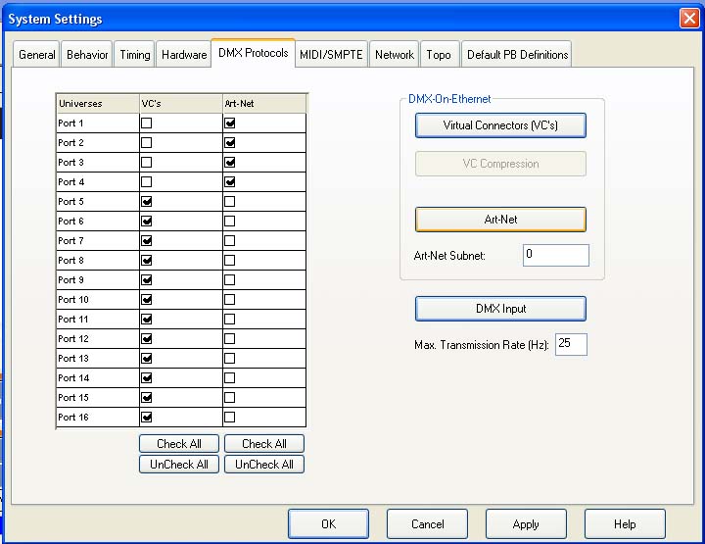
Task: Click the Art-Net protocol button
Action: coord(500,220)
